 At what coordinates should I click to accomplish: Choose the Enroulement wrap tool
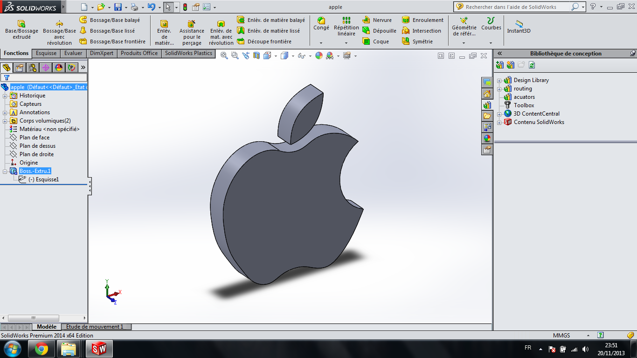[423, 20]
